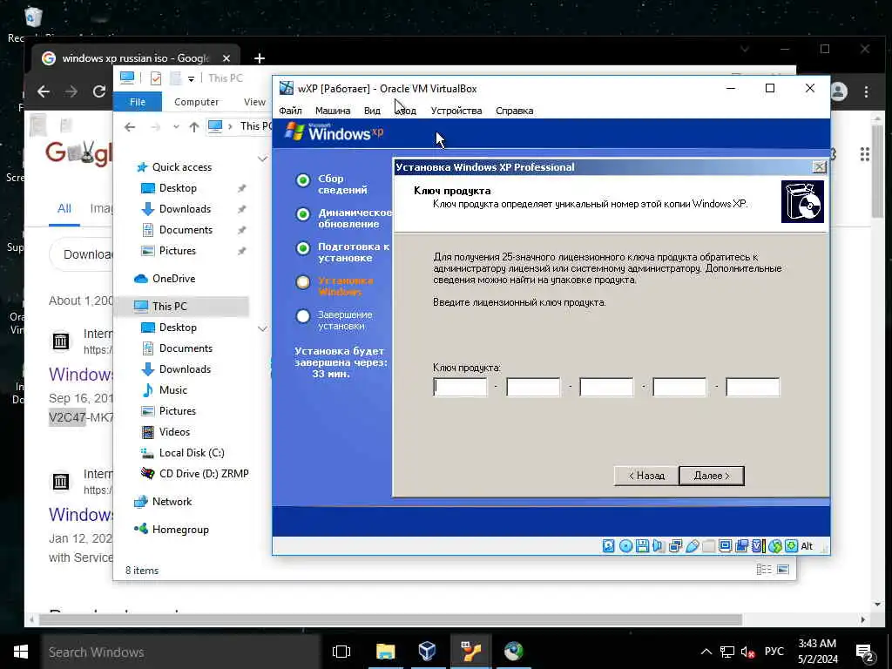Go back in Chrome browser
The width and height of the screenshot is (892, 669).
44,91
